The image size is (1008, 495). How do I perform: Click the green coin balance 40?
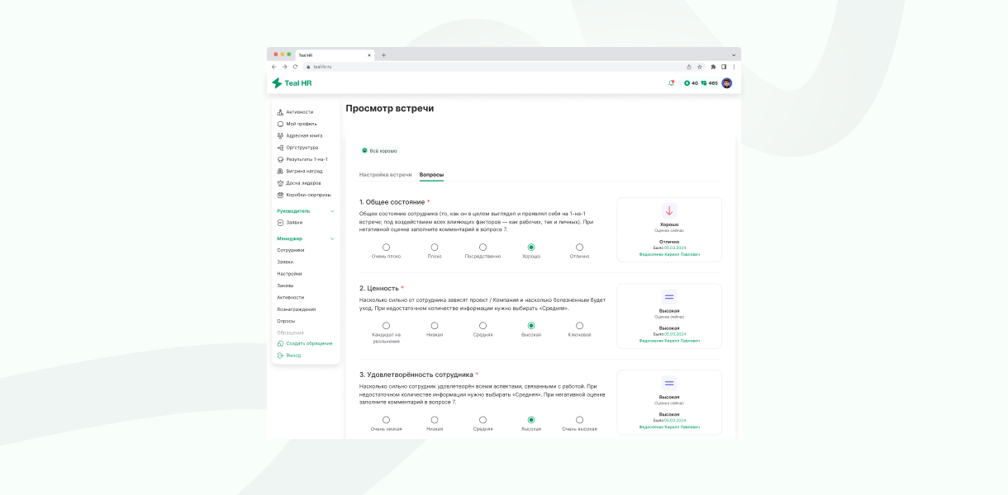pos(691,83)
